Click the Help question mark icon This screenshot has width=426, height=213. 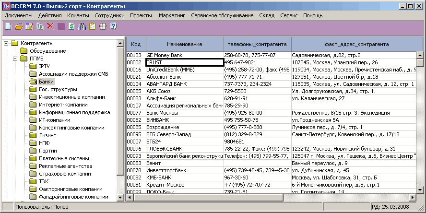pos(114,26)
